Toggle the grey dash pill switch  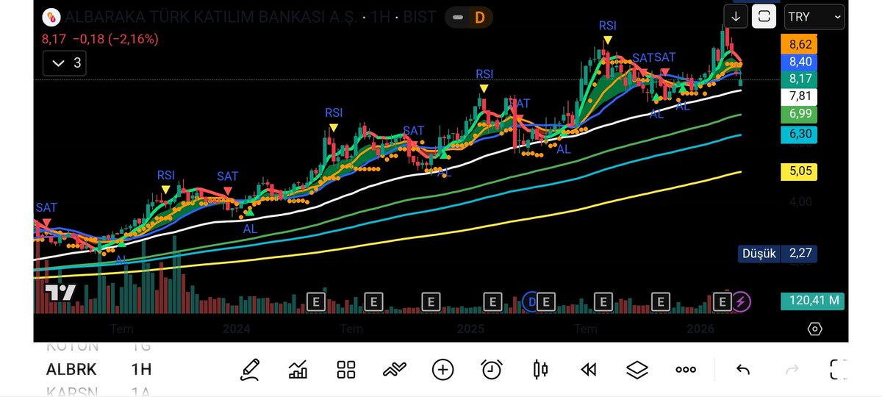[x=458, y=16]
